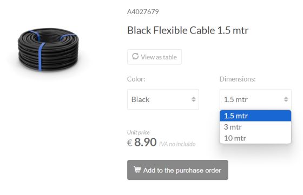Choose the 10 mtr dimension option
The image size is (303, 195).
coord(255,138)
